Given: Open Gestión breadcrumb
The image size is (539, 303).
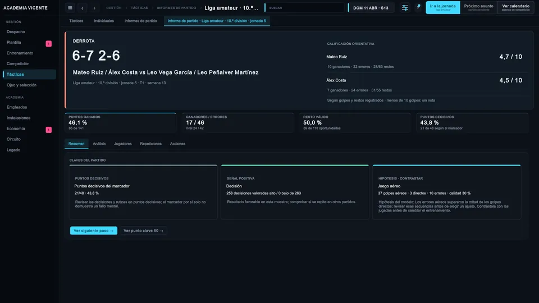Looking at the screenshot, I should pyautogui.click(x=114, y=8).
